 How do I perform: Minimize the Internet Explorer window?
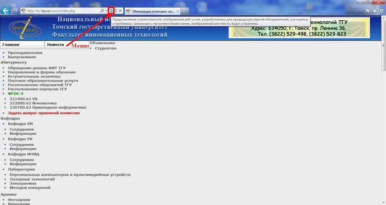point(360,3)
